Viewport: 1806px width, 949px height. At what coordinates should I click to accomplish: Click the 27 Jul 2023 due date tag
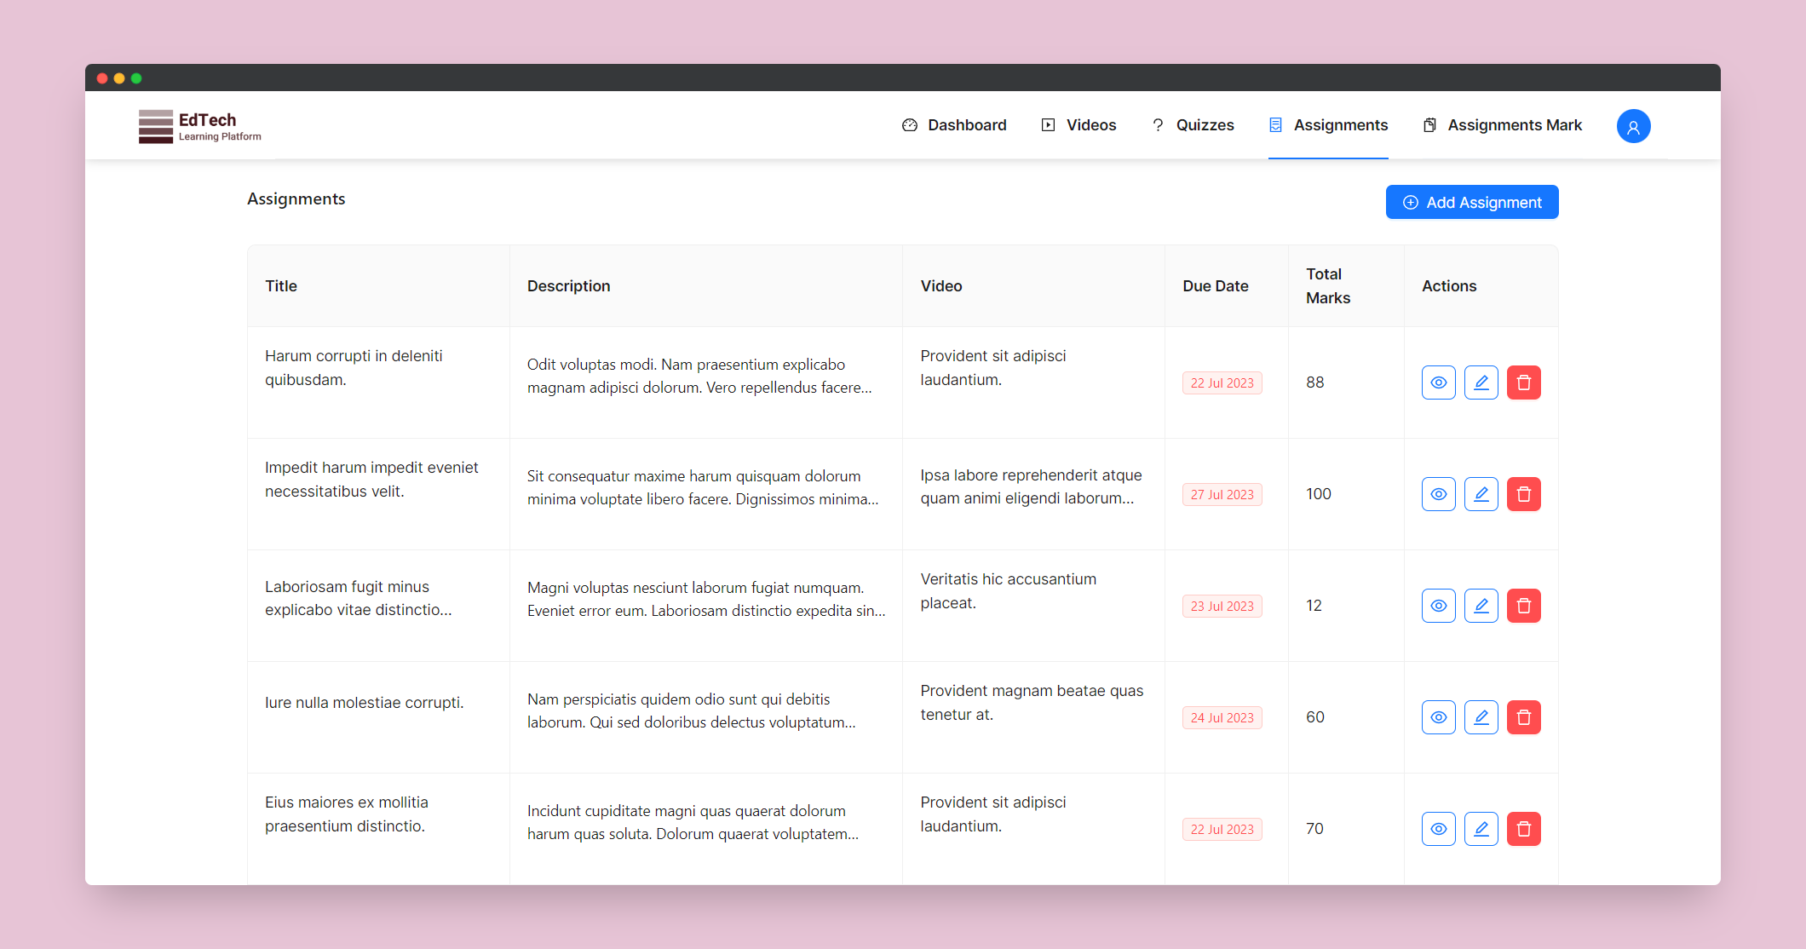click(x=1222, y=495)
